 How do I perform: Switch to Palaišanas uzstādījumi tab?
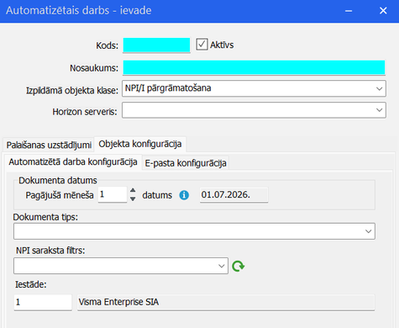coord(49,145)
